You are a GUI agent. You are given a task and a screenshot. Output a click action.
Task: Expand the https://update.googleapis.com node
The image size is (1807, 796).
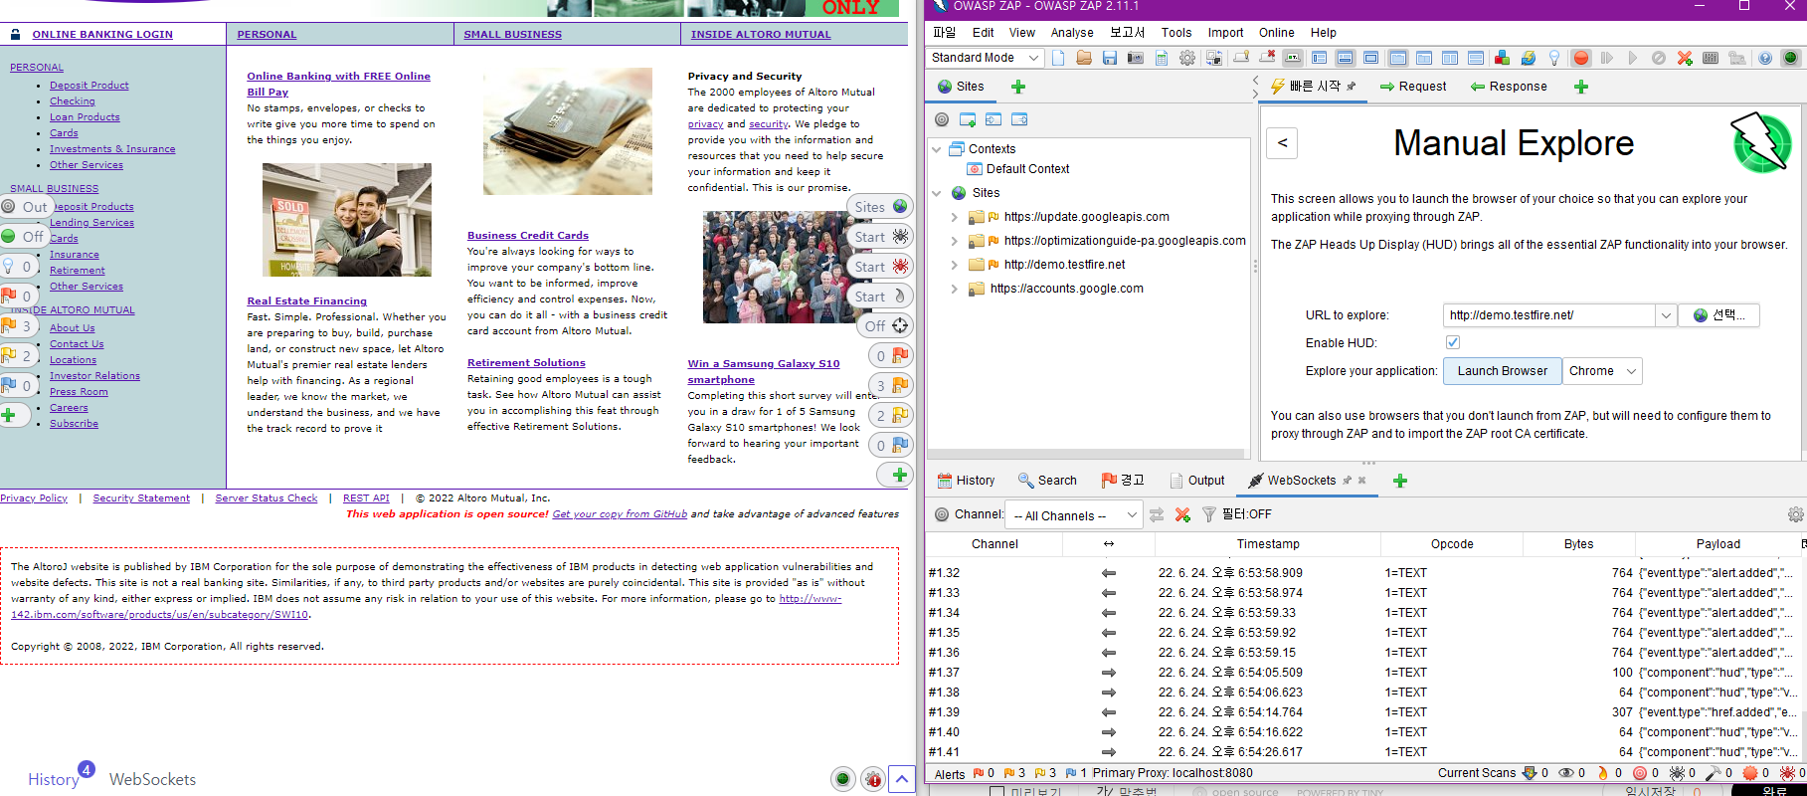coord(955,217)
